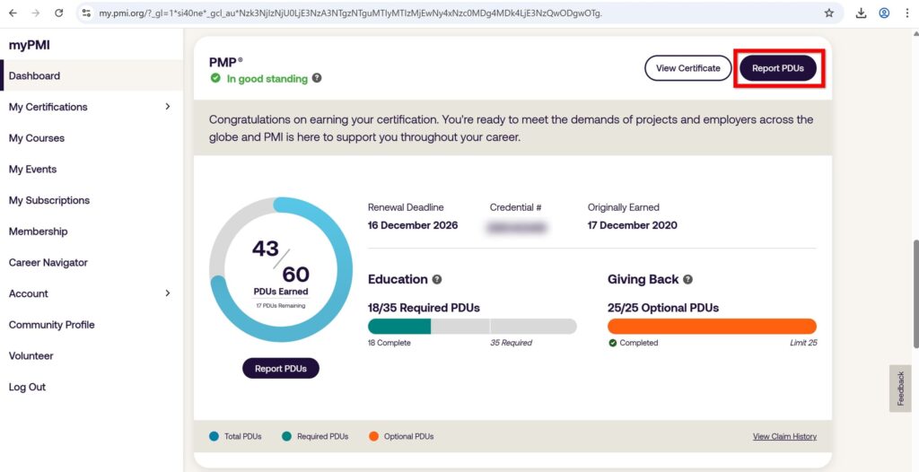Expand the My Certifications submenu
Viewport: 919px width, 472px height.
click(167, 107)
